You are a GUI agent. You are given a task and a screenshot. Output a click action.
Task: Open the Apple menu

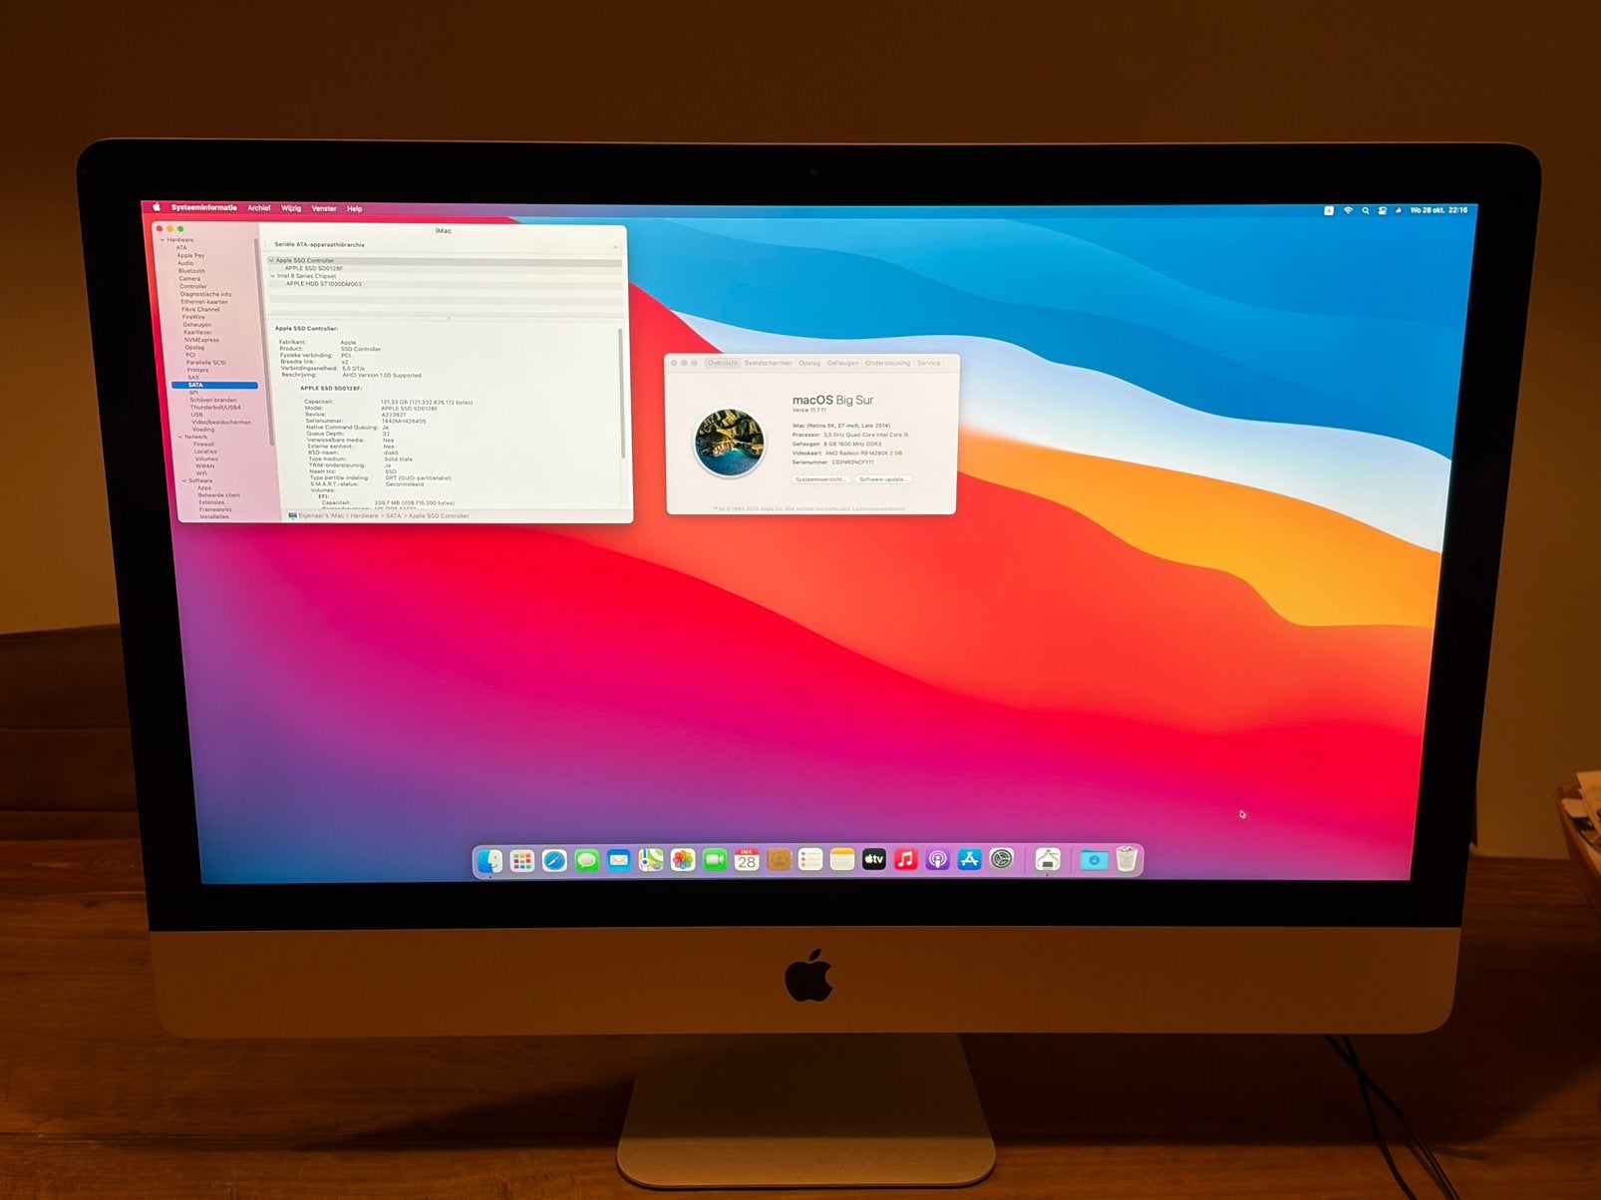tap(157, 207)
